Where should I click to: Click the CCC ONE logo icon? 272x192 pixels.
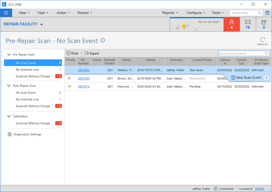click(4, 4)
